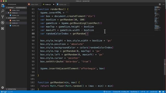This screenshot has width=166, height=93.
Task: Open editor More Actions ellipsis menu
Action: pyautogui.click(x=164, y=4)
